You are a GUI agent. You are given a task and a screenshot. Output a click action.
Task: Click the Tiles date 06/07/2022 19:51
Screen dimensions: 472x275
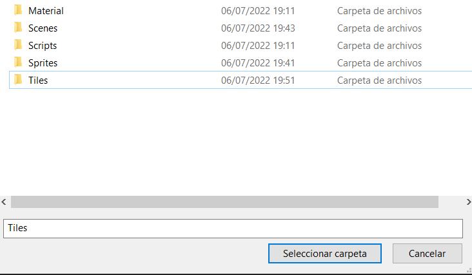258,81
